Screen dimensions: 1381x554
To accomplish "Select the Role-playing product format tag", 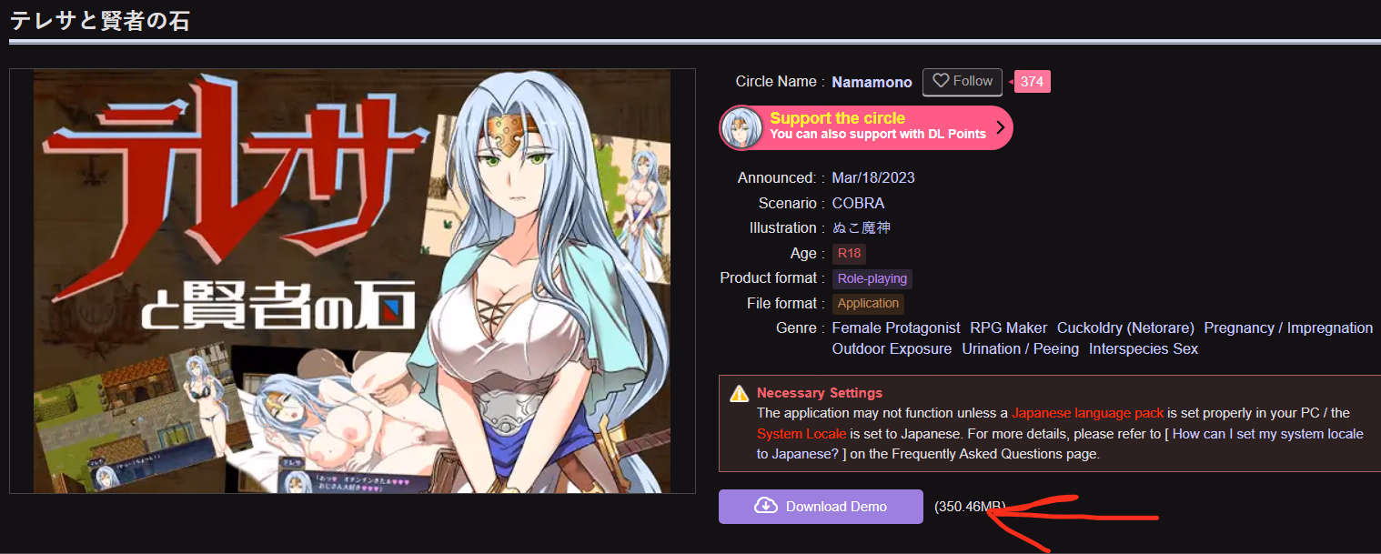I will [872, 278].
